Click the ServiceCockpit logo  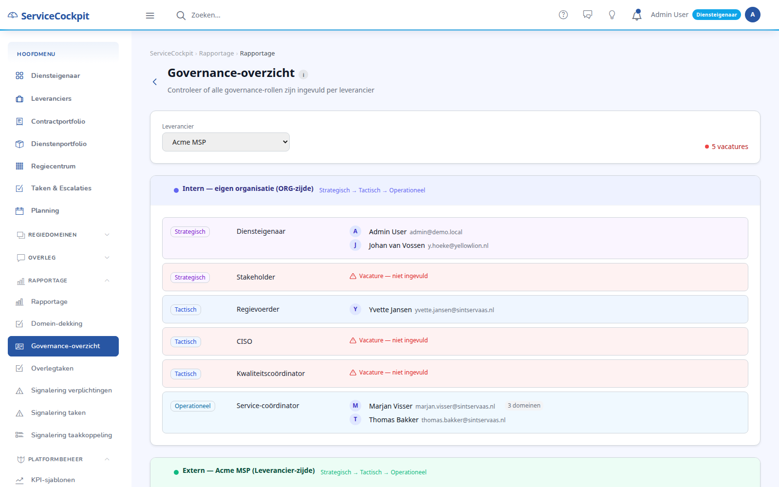click(x=49, y=16)
